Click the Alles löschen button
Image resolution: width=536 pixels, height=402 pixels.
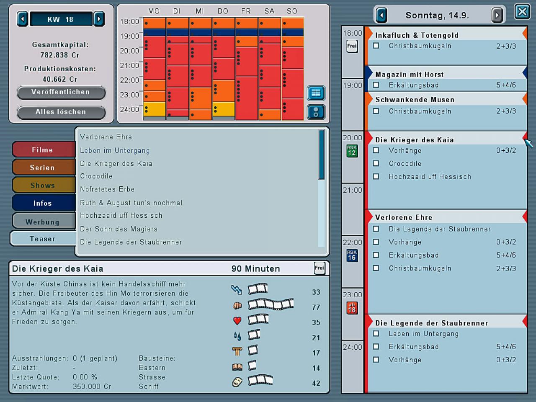pyautogui.click(x=61, y=112)
